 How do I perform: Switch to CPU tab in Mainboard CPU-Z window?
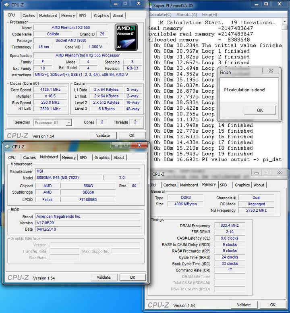12,157
